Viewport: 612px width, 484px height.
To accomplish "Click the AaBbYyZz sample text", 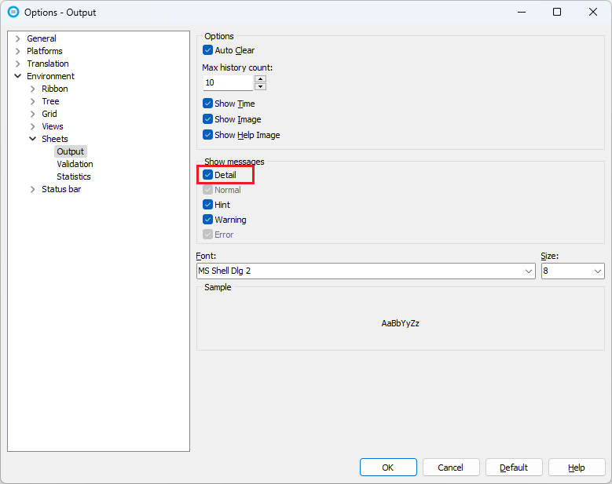I will pos(400,323).
